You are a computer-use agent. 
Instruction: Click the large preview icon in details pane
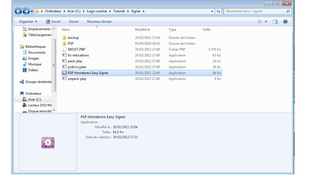(48, 142)
